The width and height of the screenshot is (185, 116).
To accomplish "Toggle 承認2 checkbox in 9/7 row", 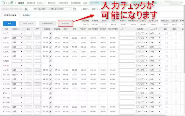I will (176, 61).
